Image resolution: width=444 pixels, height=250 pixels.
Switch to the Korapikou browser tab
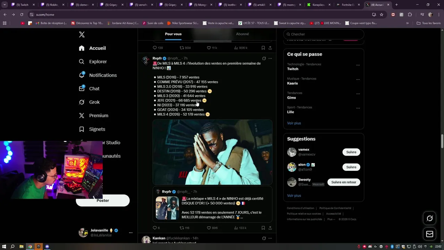point(319,5)
